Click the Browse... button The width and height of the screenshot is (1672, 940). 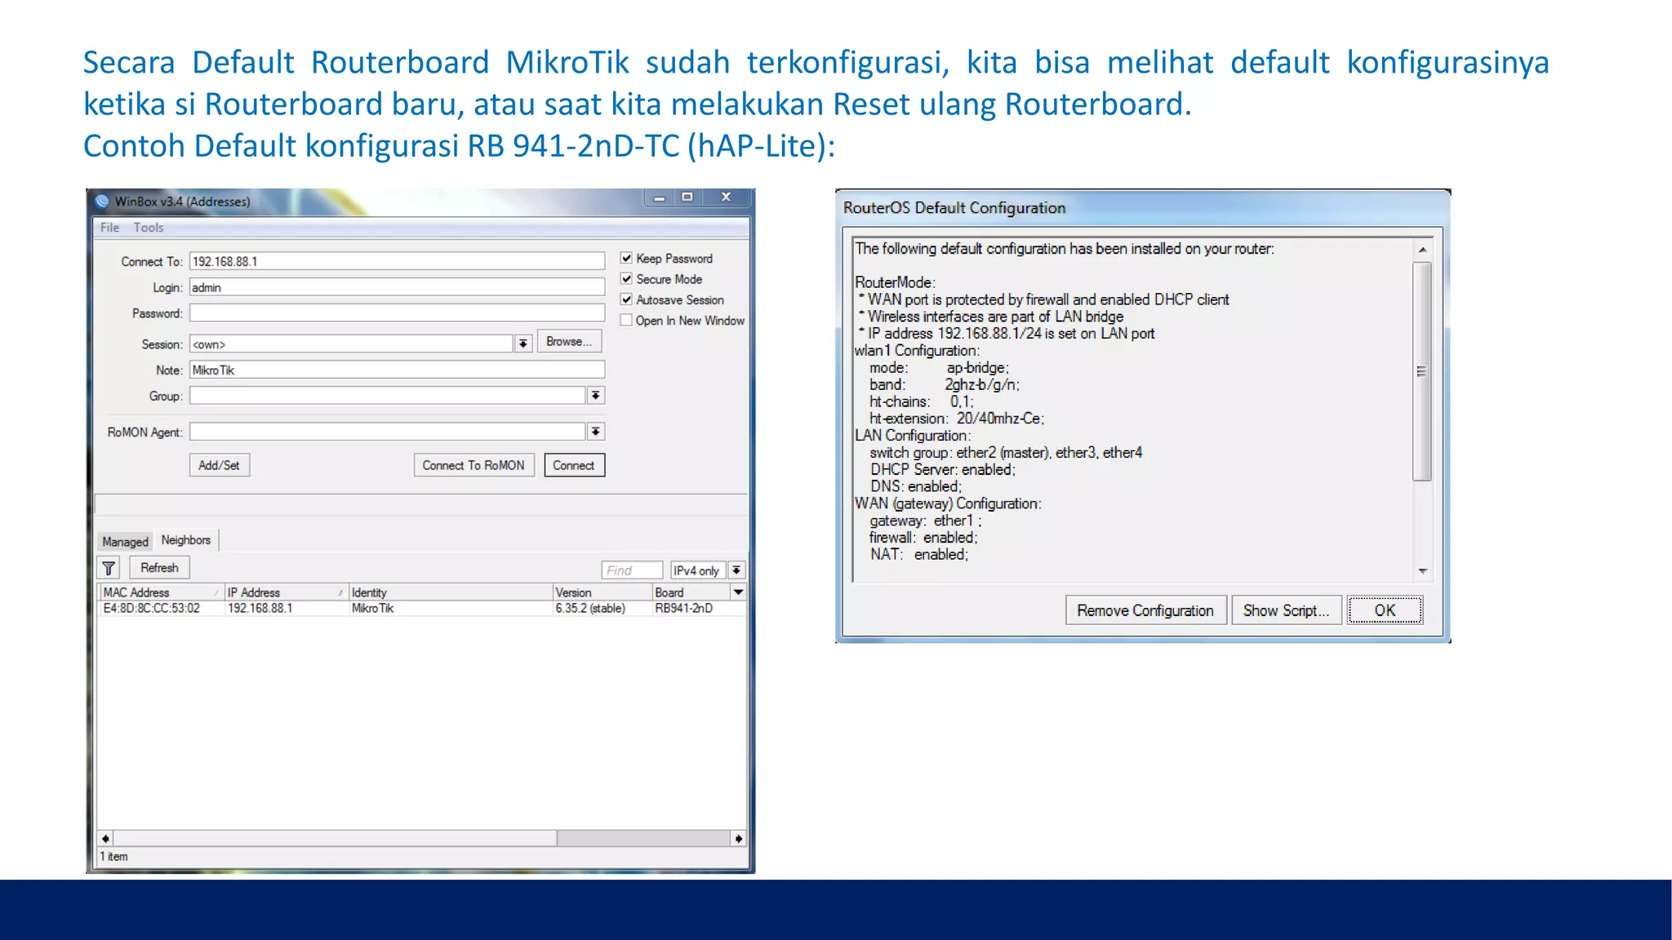[569, 341]
